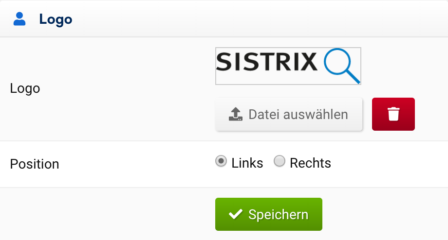Click the "Rechts" position label text
The height and width of the screenshot is (240, 448).
coord(310,163)
